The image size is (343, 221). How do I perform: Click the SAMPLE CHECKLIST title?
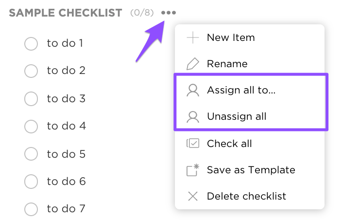coord(66,13)
